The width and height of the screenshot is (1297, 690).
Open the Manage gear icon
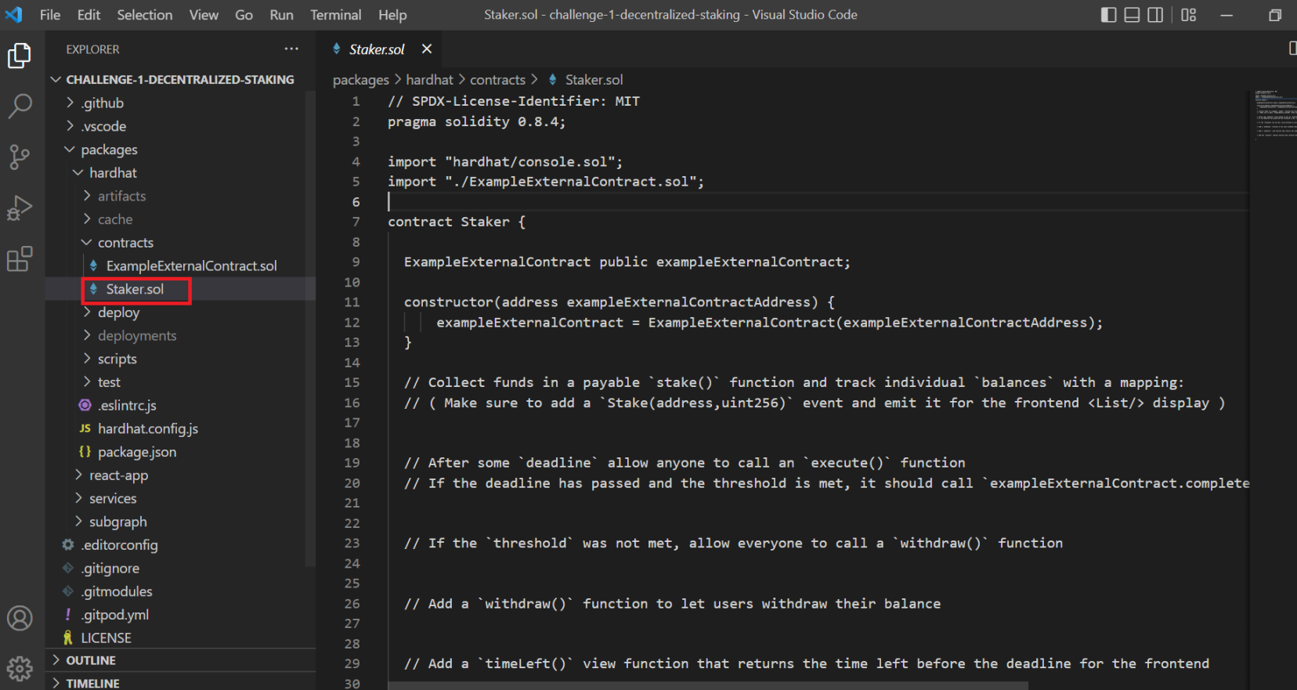coord(20,668)
